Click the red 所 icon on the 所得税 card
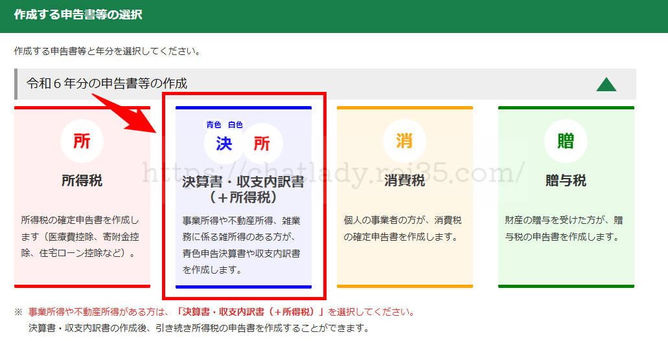Viewport: 668px width, 341px height. (82, 141)
